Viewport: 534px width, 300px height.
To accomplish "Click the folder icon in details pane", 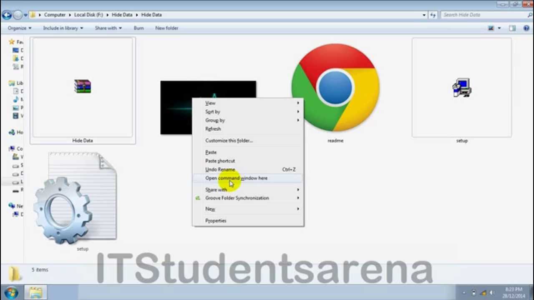I will point(15,274).
